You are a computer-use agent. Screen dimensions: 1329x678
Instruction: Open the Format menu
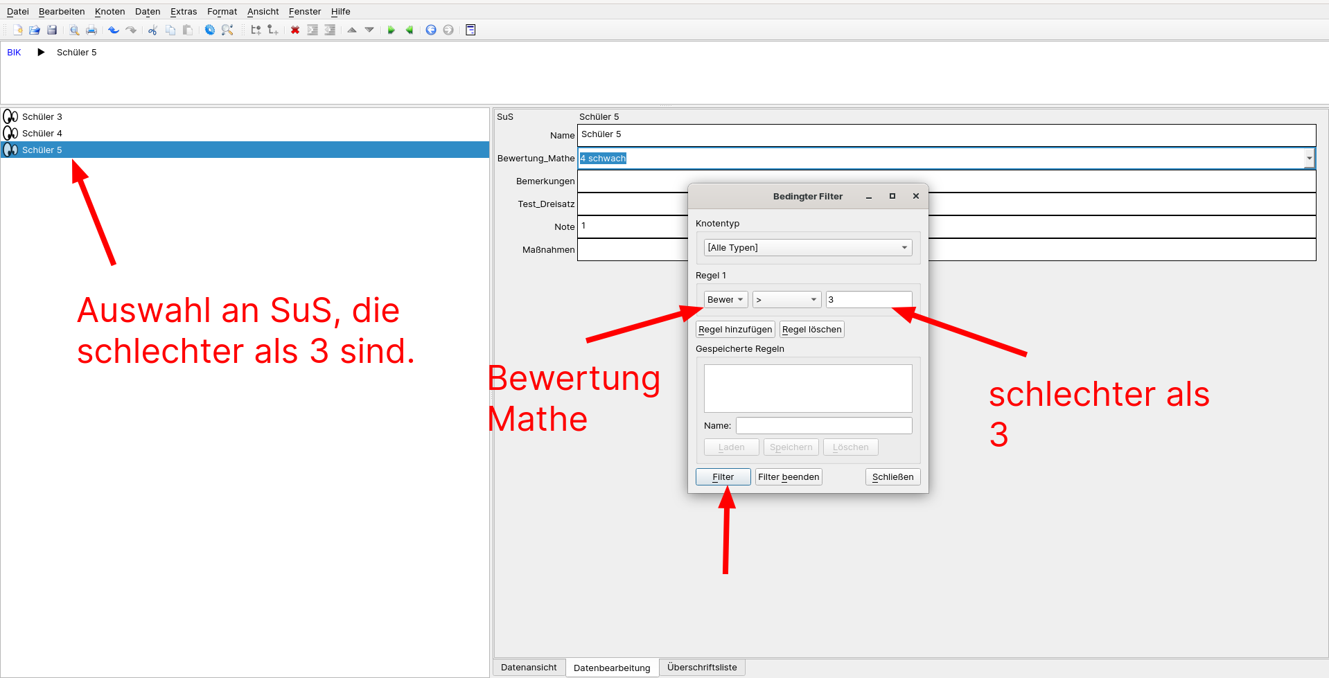tap(222, 12)
